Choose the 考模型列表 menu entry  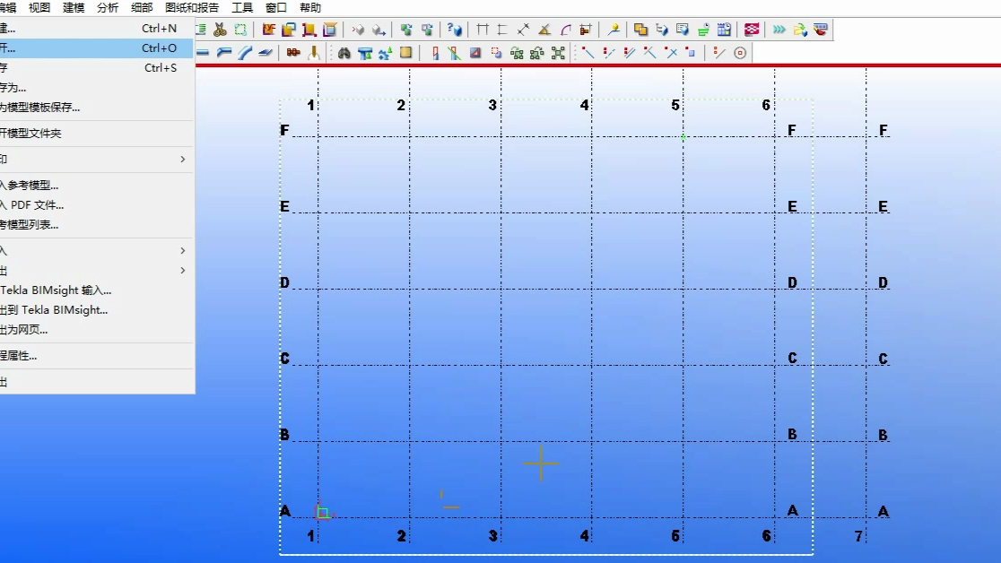coord(96,225)
